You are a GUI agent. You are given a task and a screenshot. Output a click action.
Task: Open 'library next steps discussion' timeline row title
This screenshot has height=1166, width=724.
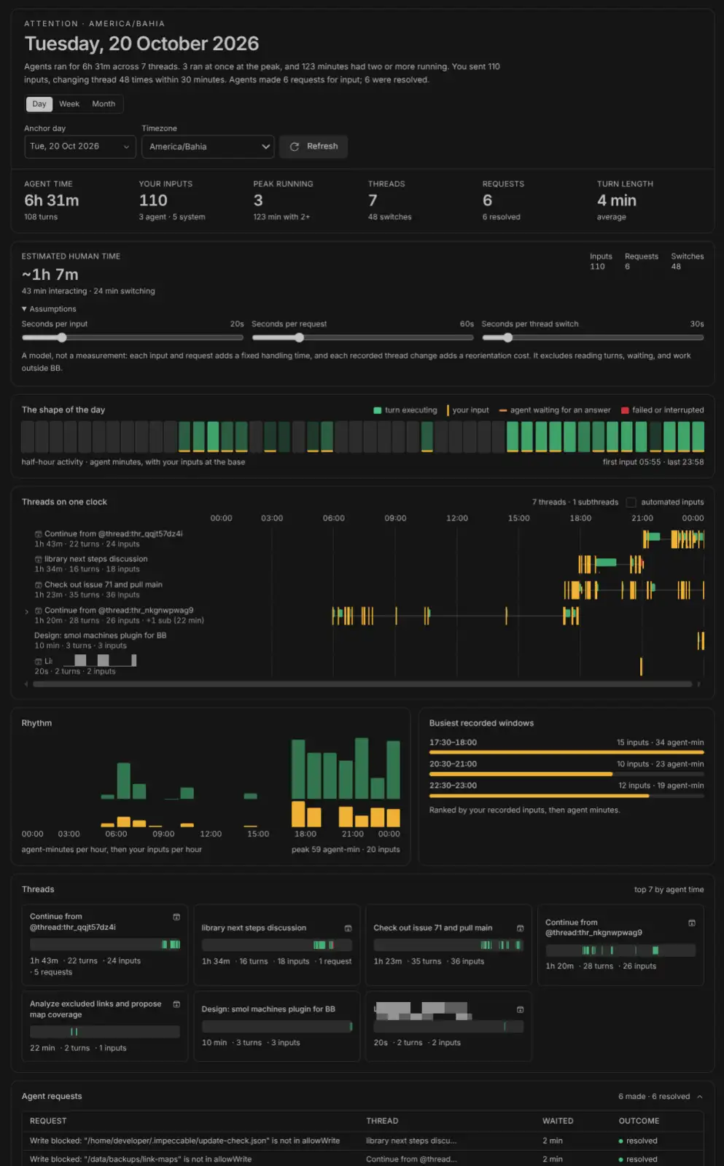click(x=96, y=559)
